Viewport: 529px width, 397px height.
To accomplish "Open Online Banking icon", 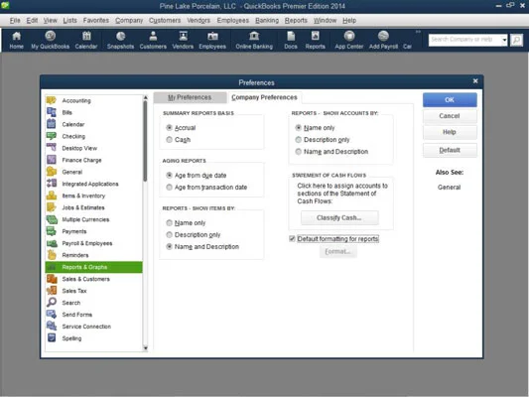I will (x=254, y=40).
